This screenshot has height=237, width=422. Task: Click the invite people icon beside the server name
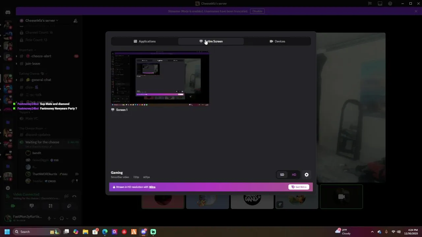(x=75, y=20)
